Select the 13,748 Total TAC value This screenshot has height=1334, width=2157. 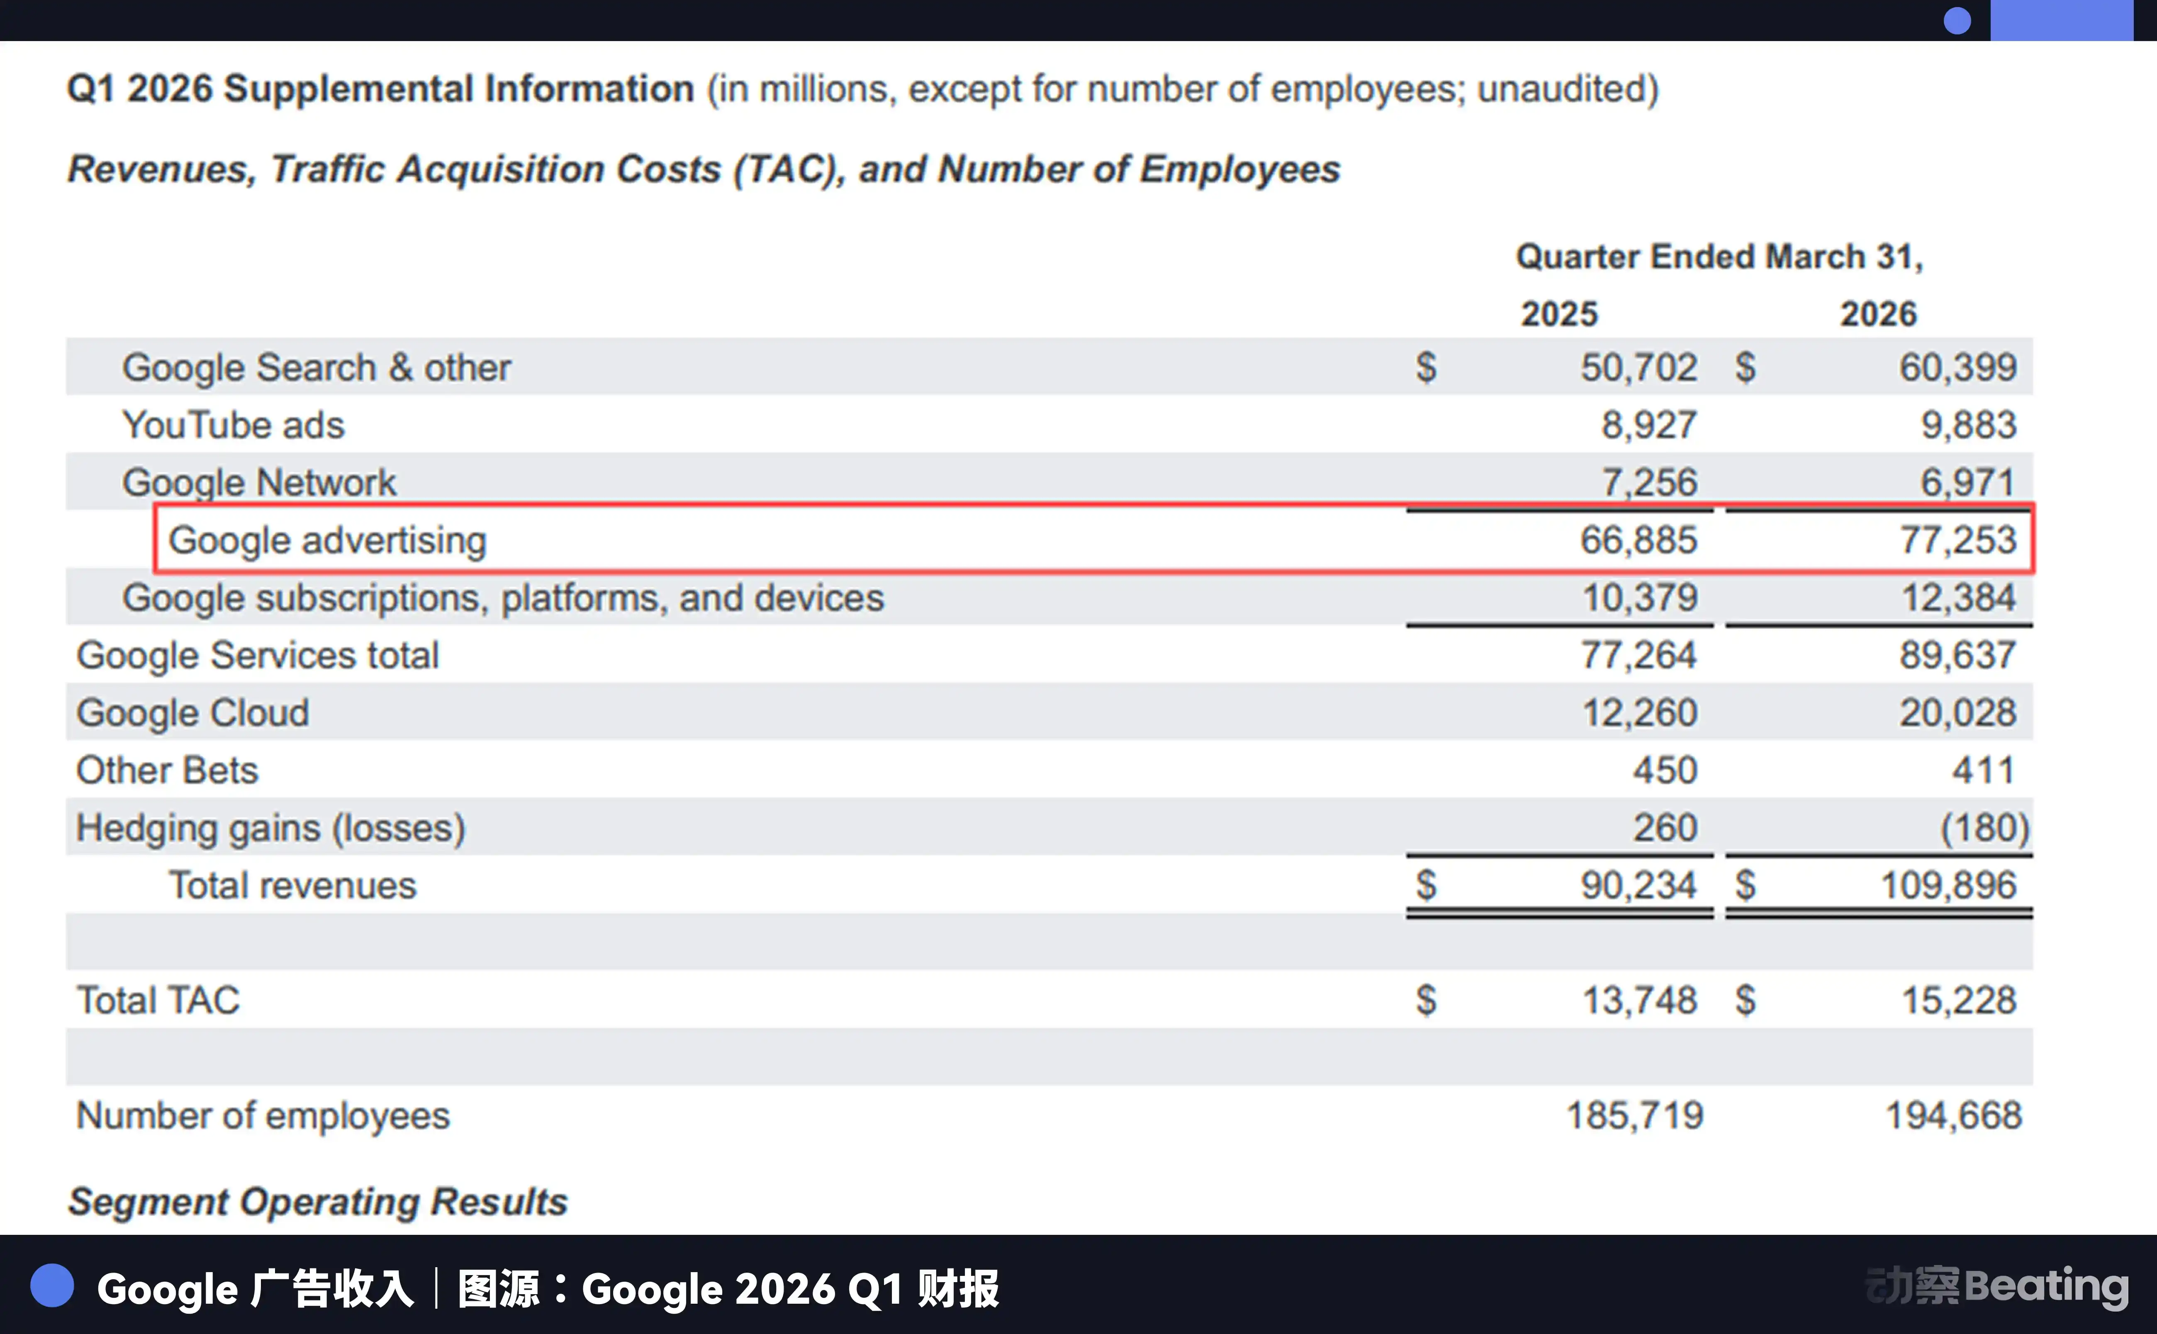pyautogui.click(x=1639, y=1000)
